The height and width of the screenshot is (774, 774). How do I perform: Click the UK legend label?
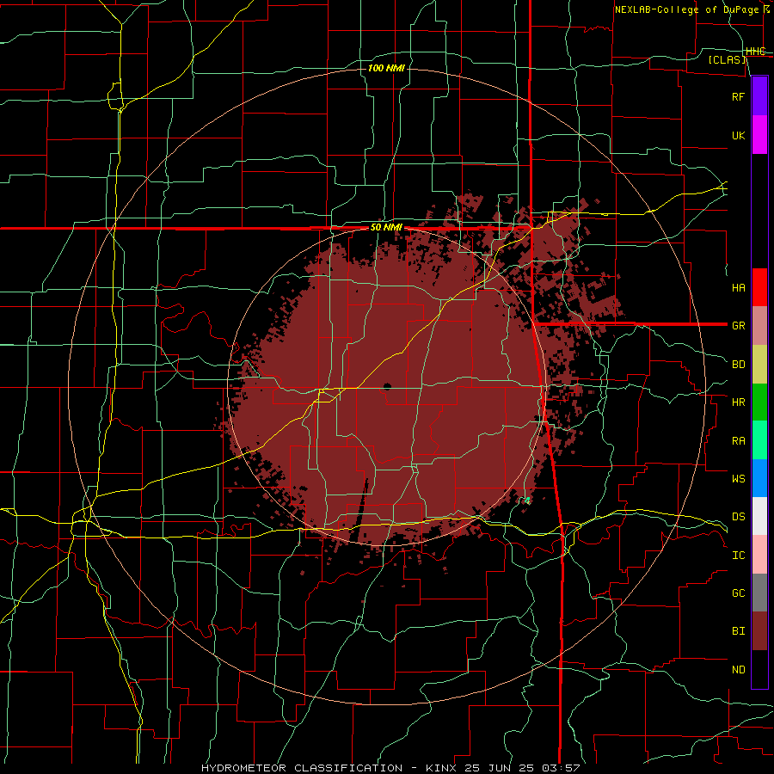pyautogui.click(x=738, y=135)
